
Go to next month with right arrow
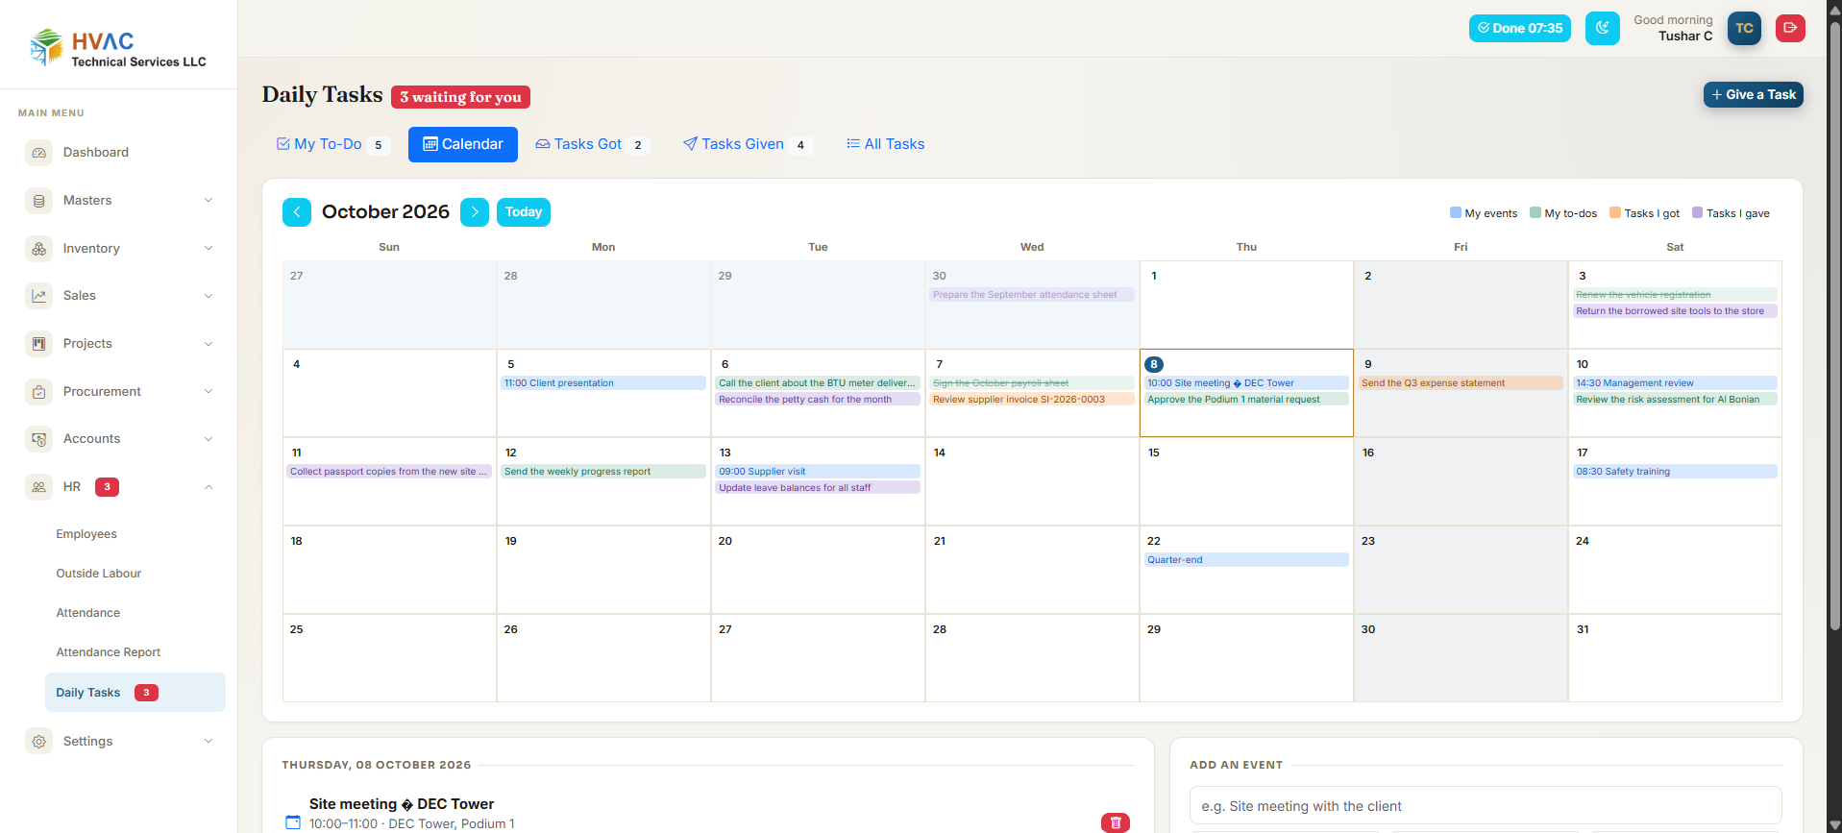coord(475,212)
